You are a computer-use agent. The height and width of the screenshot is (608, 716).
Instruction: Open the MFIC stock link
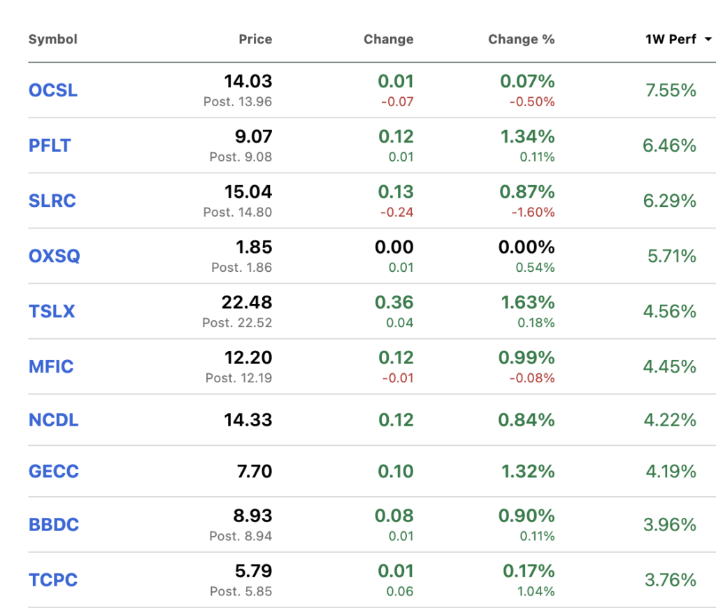(x=51, y=366)
